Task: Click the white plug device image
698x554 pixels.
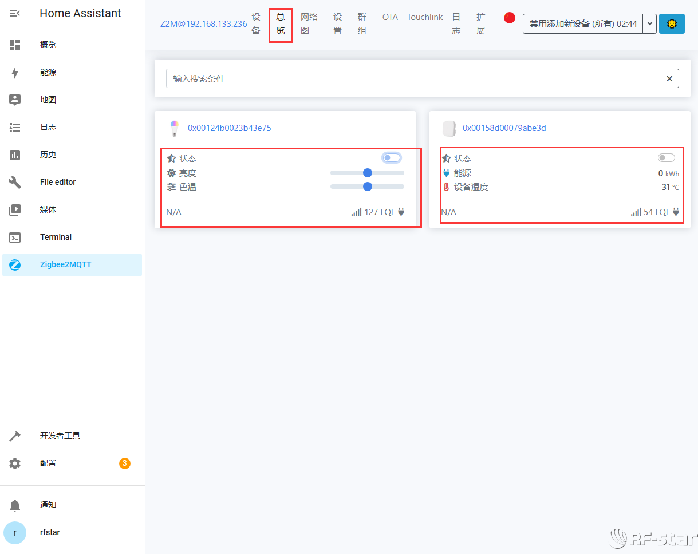Action: pyautogui.click(x=449, y=129)
